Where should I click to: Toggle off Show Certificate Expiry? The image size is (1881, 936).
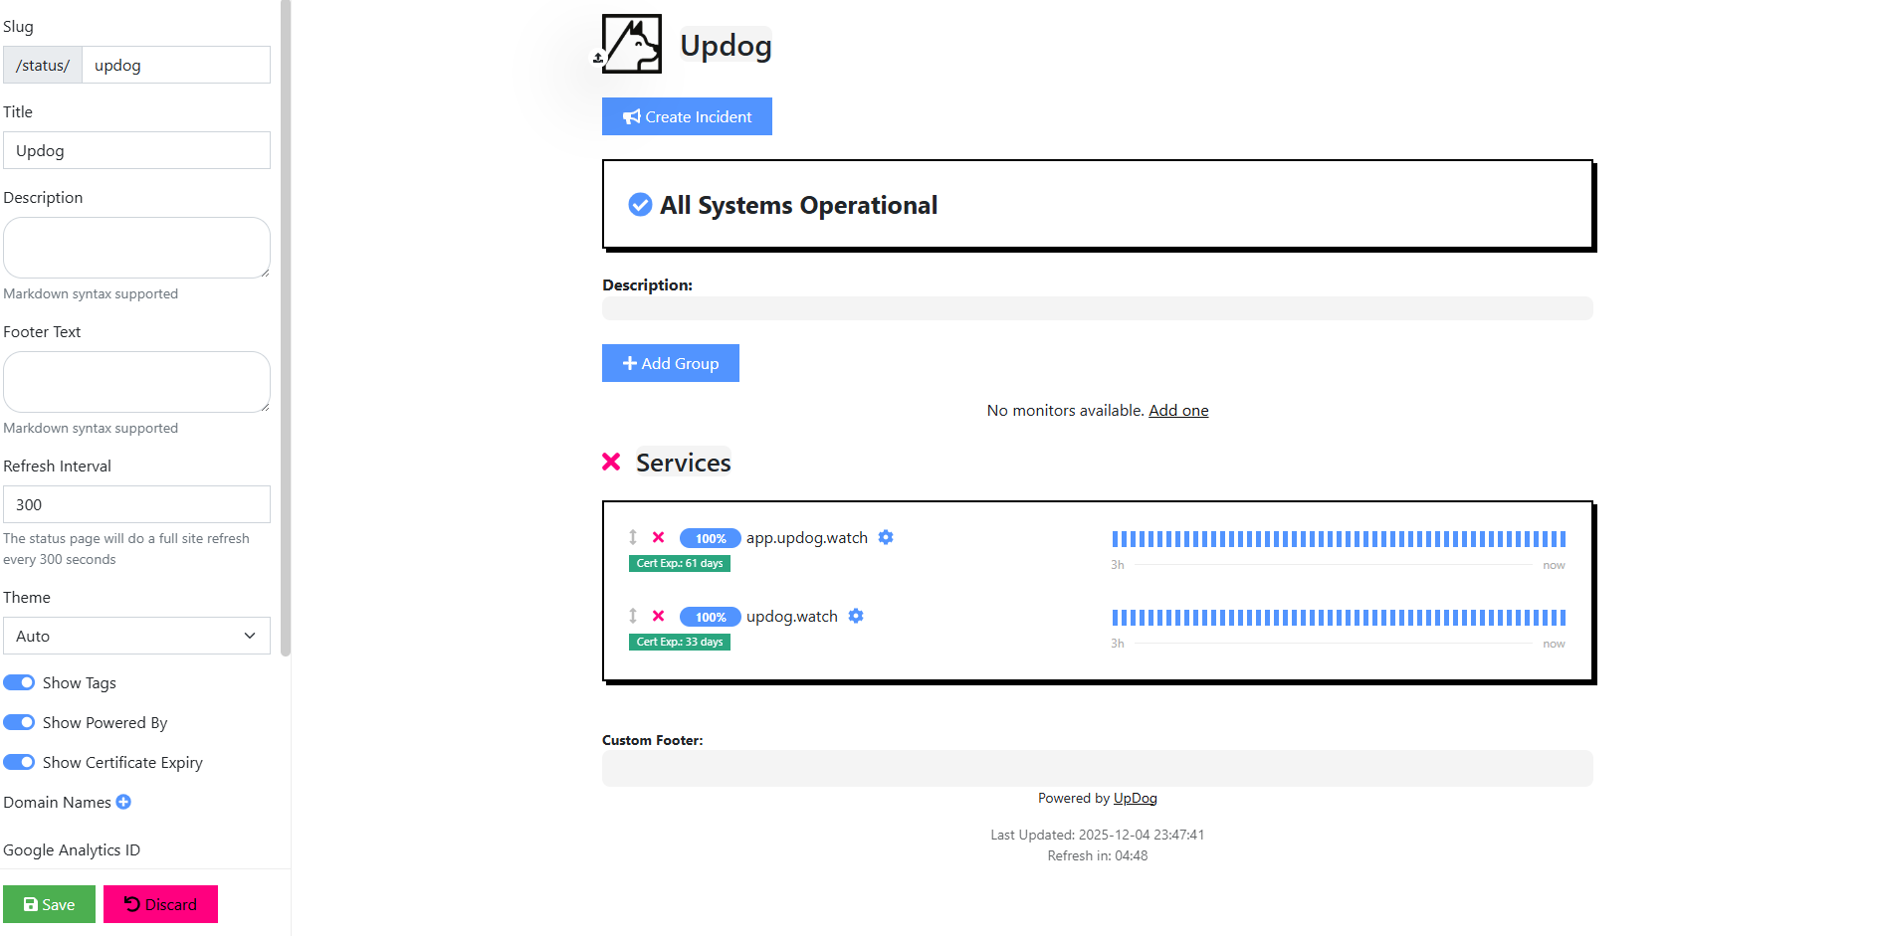pyautogui.click(x=18, y=762)
